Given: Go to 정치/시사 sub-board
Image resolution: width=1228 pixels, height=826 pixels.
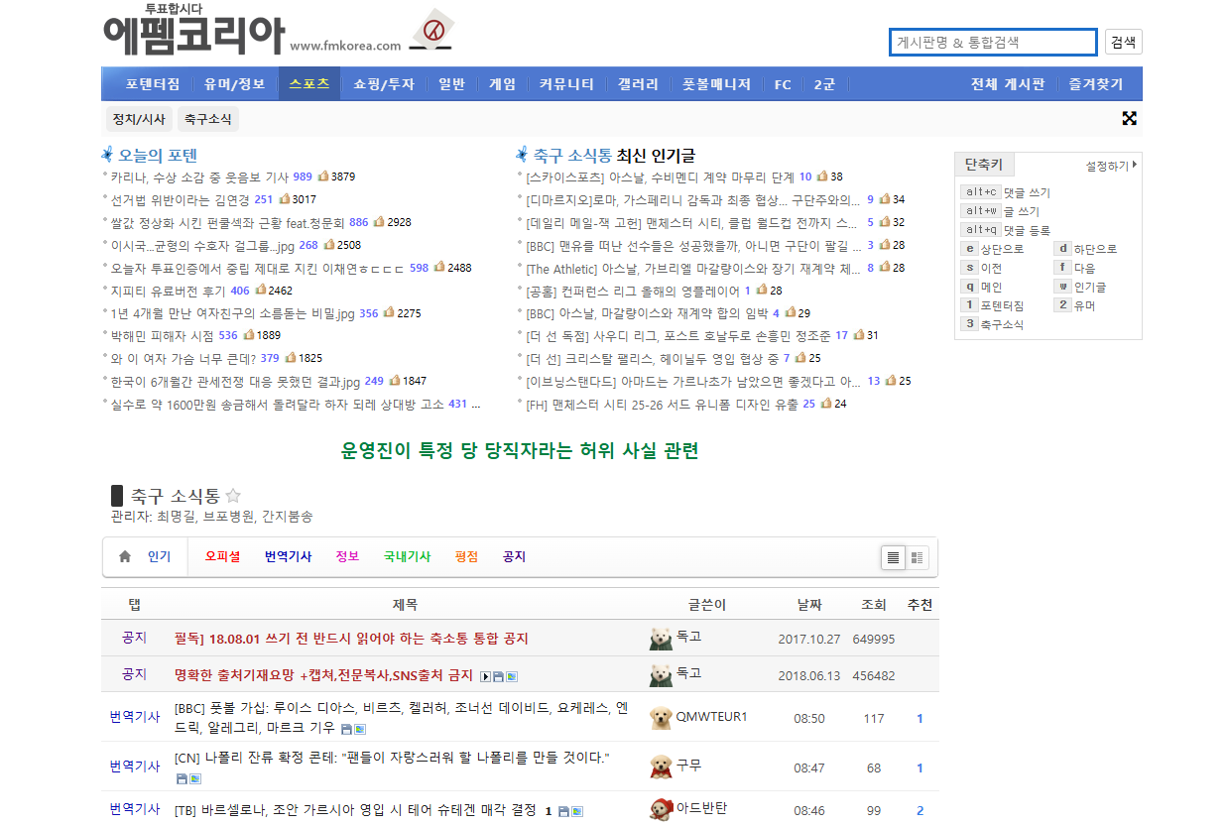Looking at the screenshot, I should tap(139, 119).
